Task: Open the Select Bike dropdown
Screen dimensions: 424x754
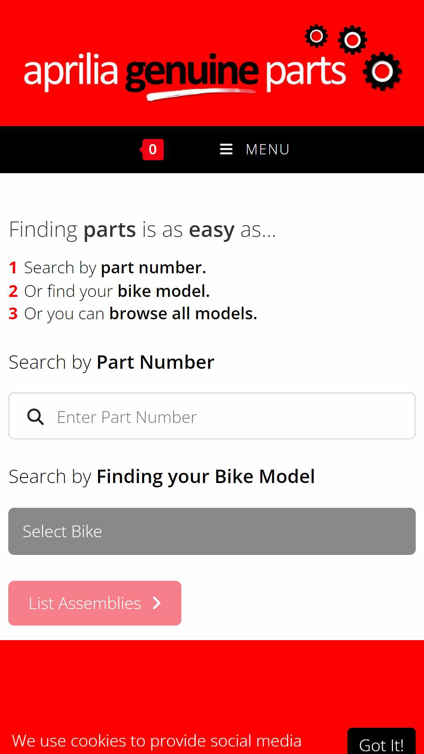Action: point(212,531)
